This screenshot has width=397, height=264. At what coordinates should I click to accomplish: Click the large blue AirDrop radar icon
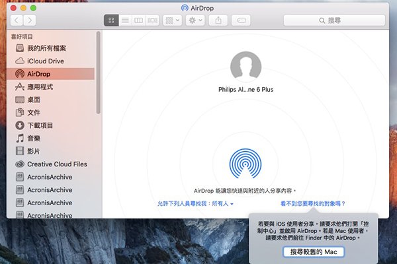coord(245,163)
